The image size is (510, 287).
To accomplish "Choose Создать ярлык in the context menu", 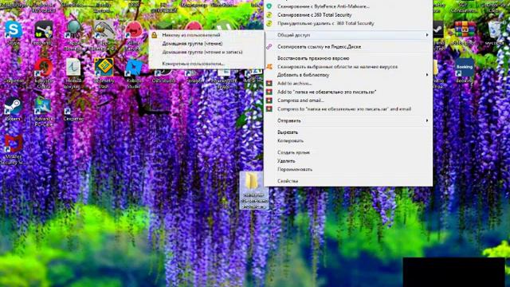I will pos(348,152).
